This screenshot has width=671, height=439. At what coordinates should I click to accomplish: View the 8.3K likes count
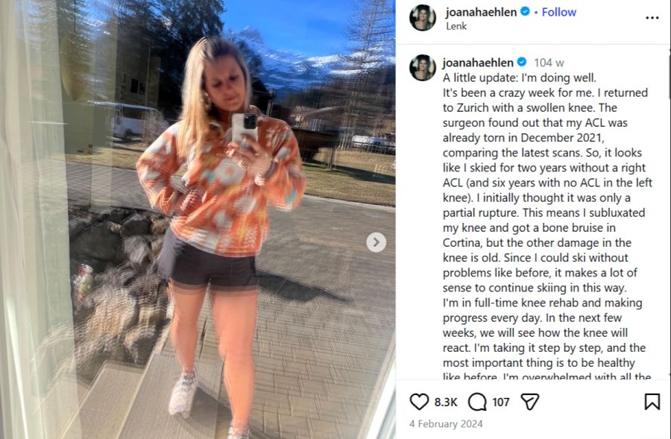tap(446, 402)
